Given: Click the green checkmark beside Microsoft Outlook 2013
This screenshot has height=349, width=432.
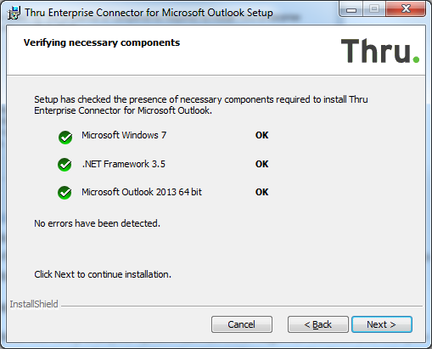Looking at the screenshot, I should [65, 193].
